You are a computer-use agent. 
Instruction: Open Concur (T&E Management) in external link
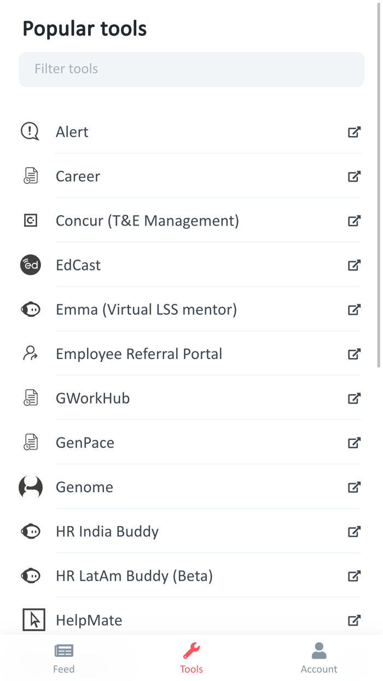354,221
